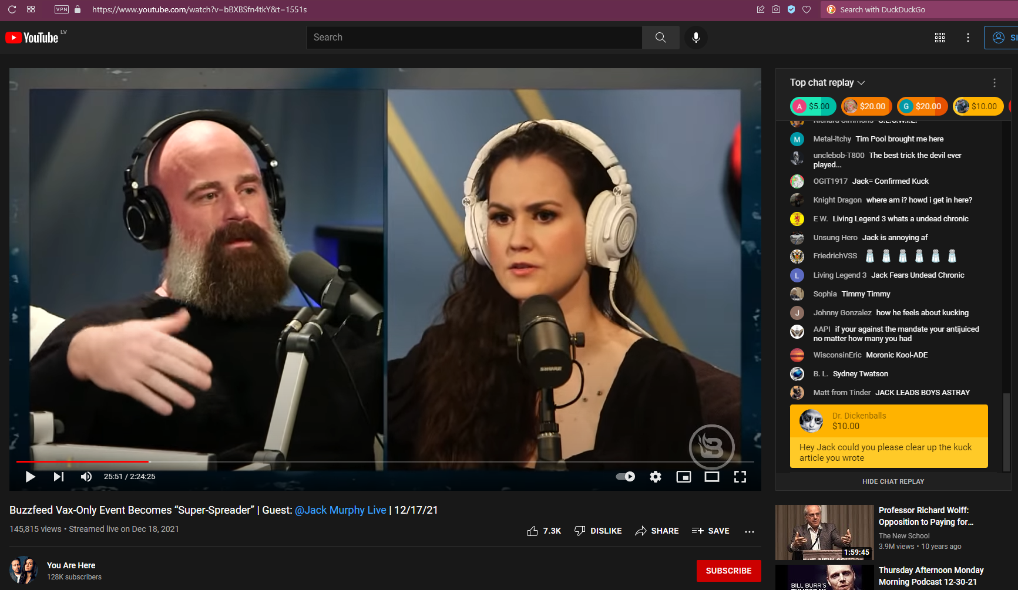Skip to next video

coord(59,477)
